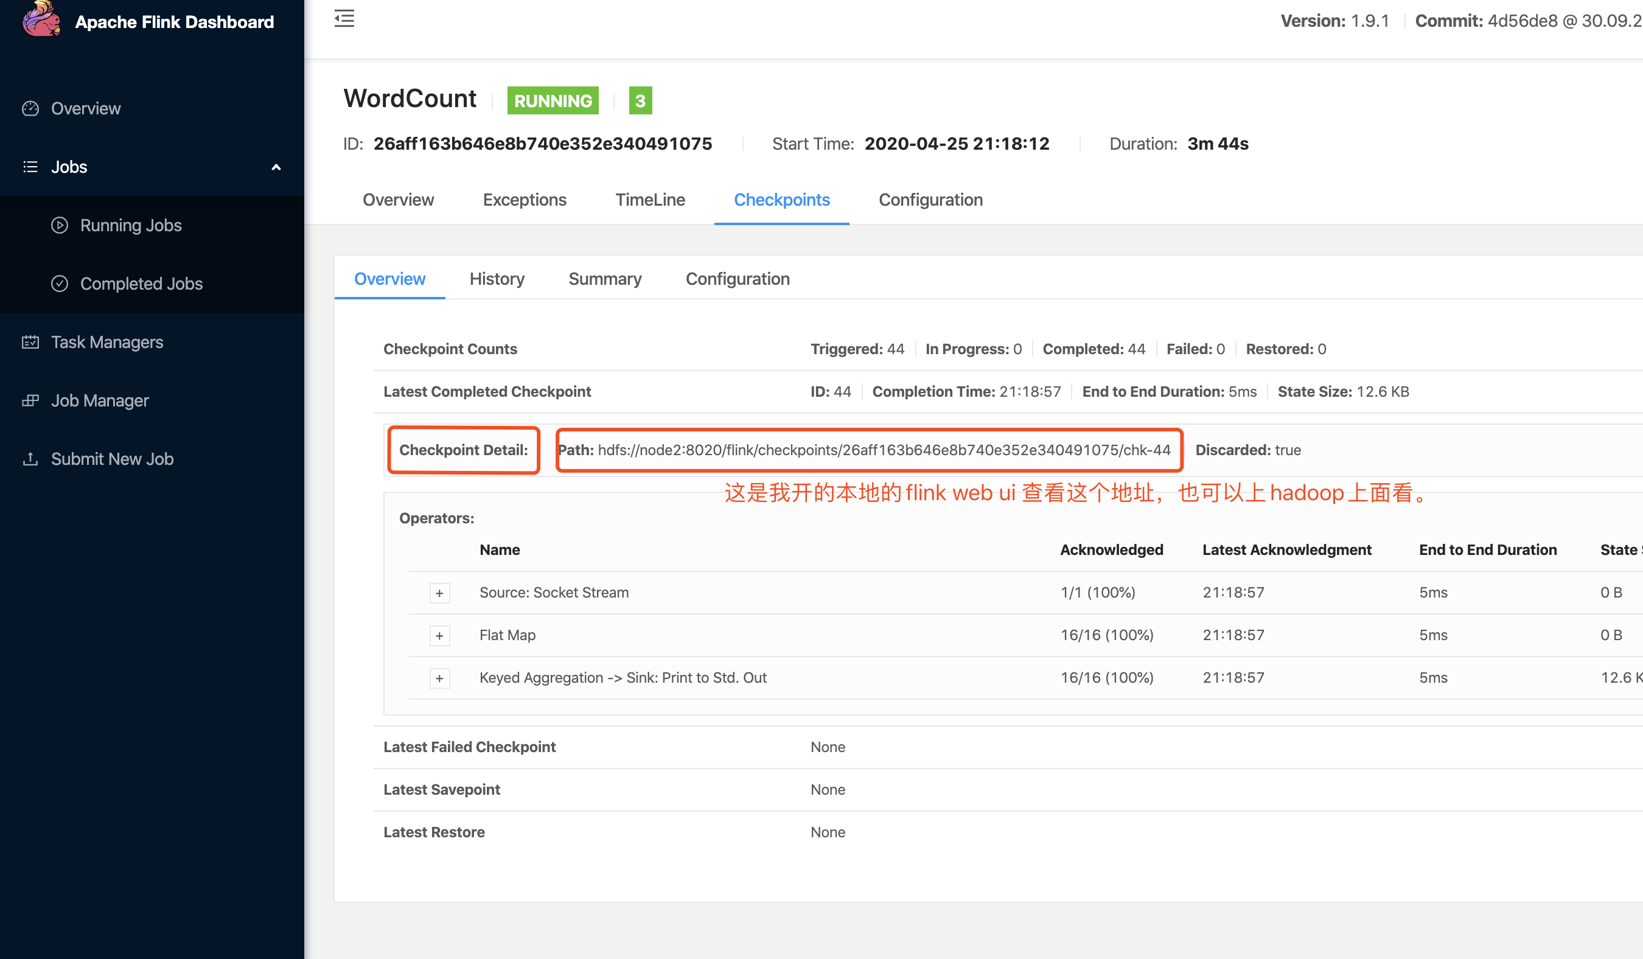Click the Task Managers schedule icon
The image size is (1643, 959).
click(30, 341)
